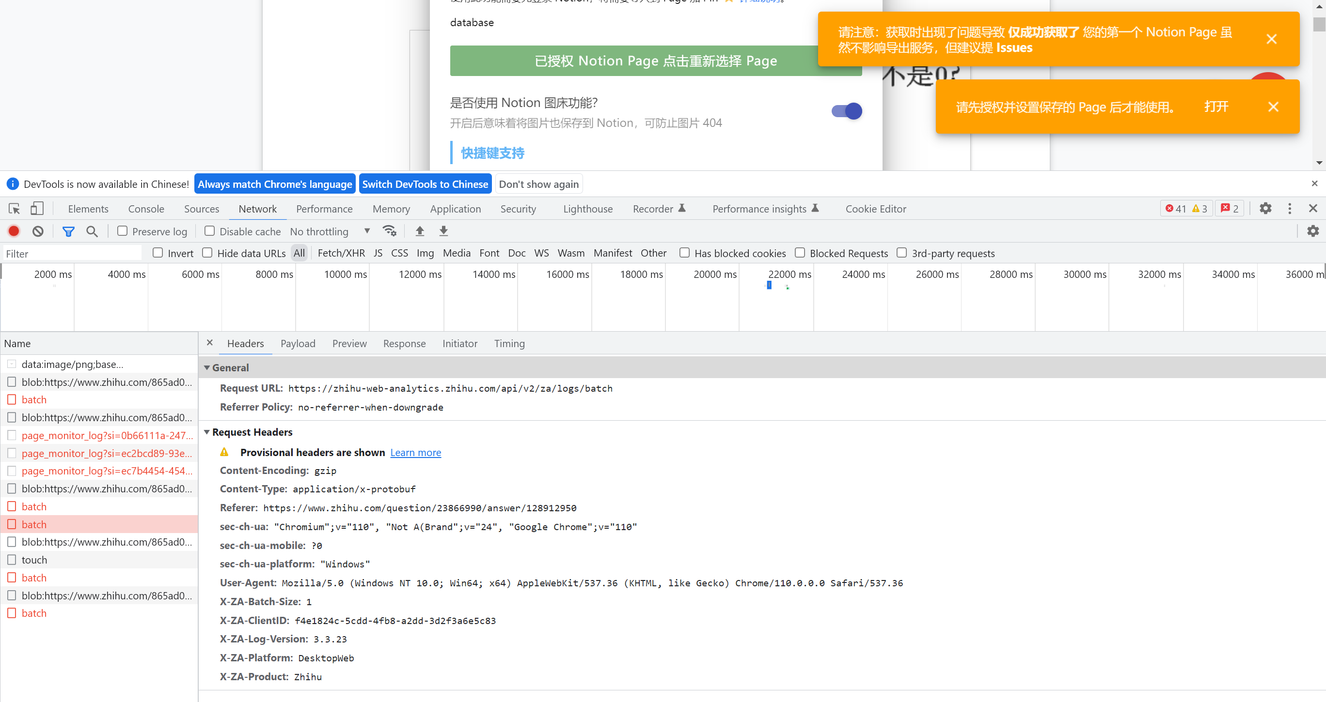Open DevTools settings gear

click(x=1265, y=208)
